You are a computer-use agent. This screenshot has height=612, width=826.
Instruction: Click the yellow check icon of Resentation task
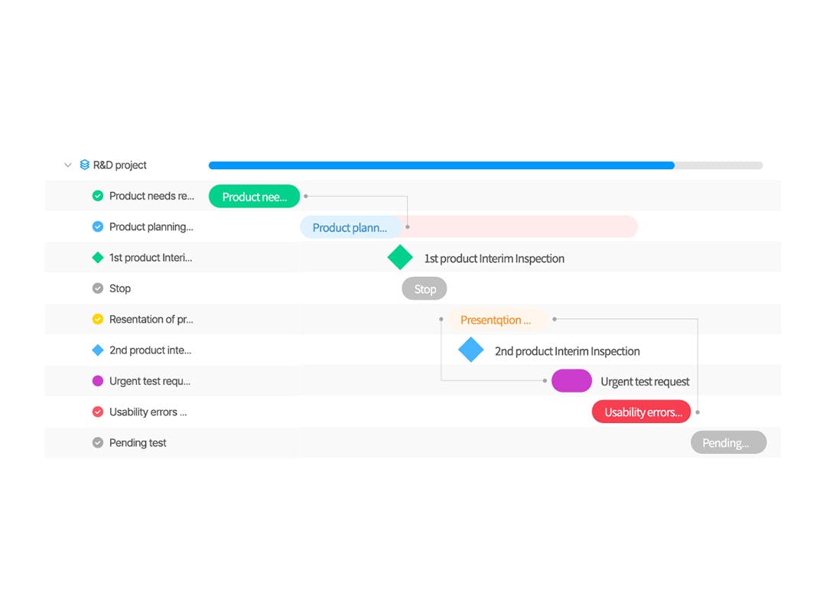point(98,319)
